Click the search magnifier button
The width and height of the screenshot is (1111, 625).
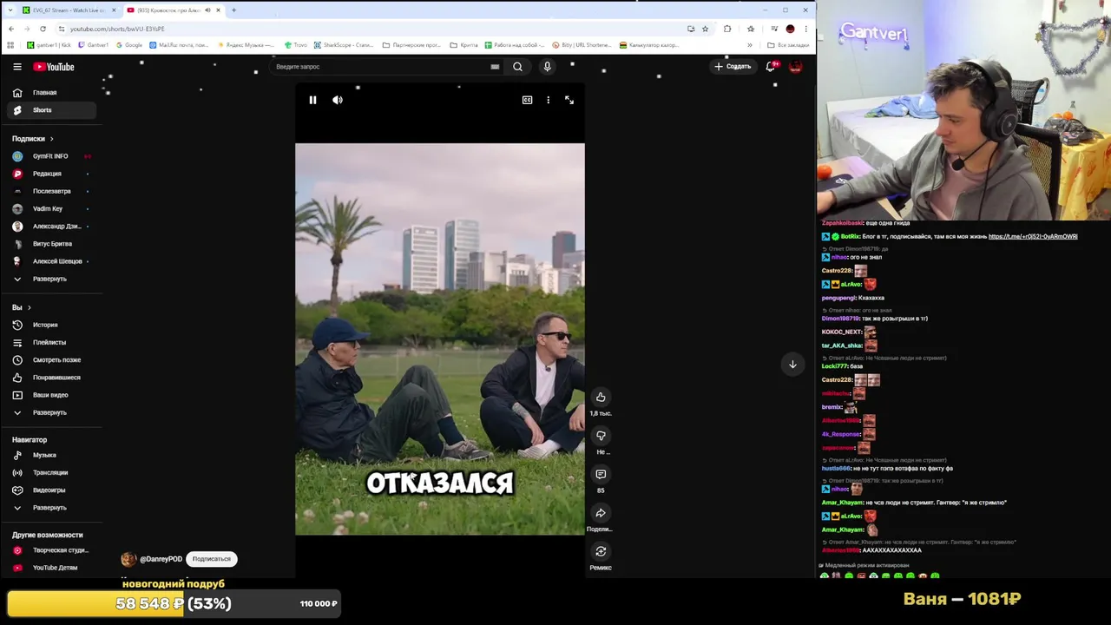517,67
